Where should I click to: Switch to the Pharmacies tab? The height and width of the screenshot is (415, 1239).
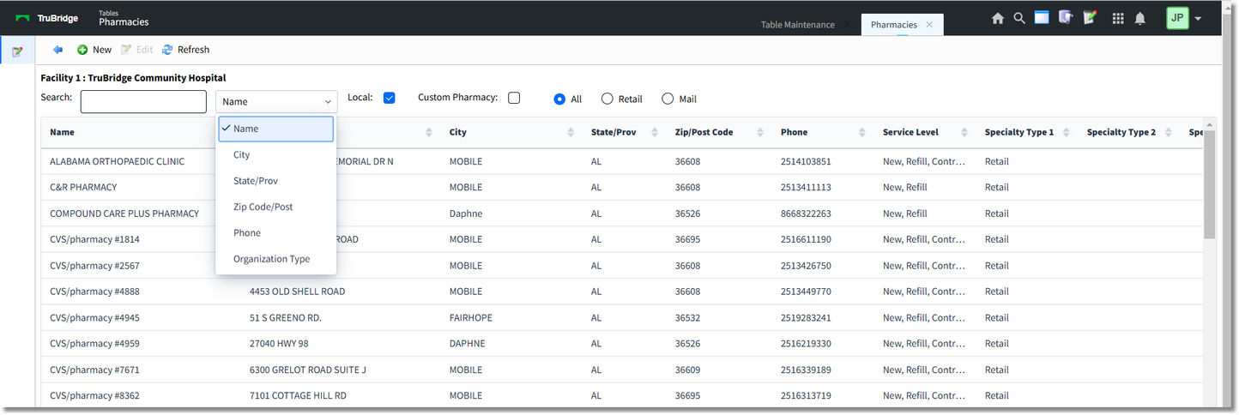[x=893, y=25]
